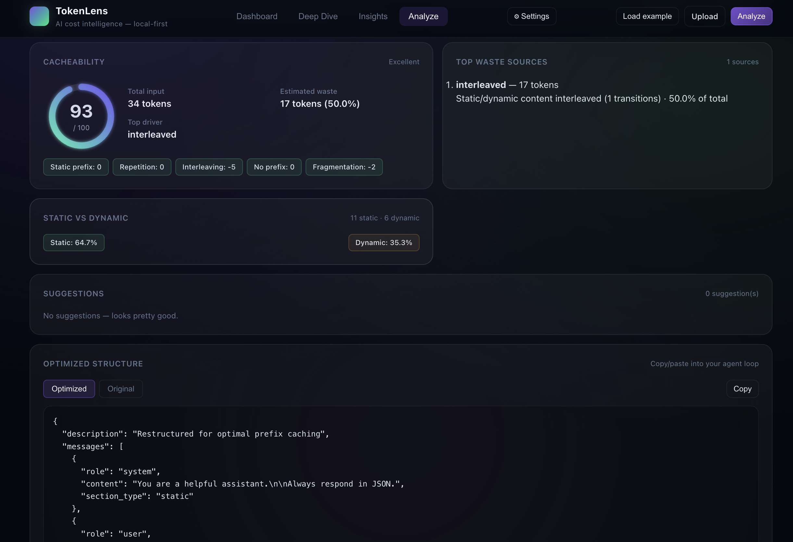Screen dimensions: 793x542
Task: Click the Load example button
Action: 647,16
